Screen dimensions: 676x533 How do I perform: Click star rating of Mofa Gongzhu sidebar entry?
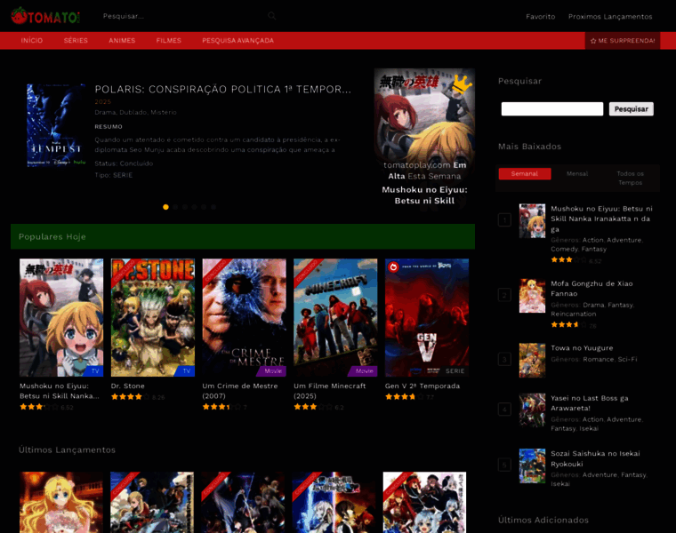[570, 325]
